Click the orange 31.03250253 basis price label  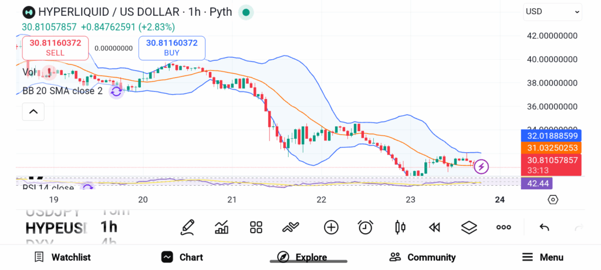click(551, 148)
